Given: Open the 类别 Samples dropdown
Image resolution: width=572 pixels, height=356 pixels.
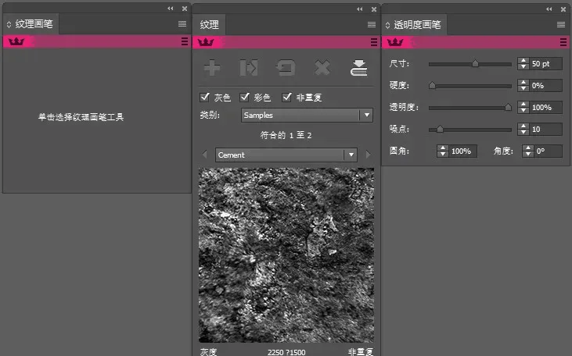Looking at the screenshot, I should (x=307, y=116).
